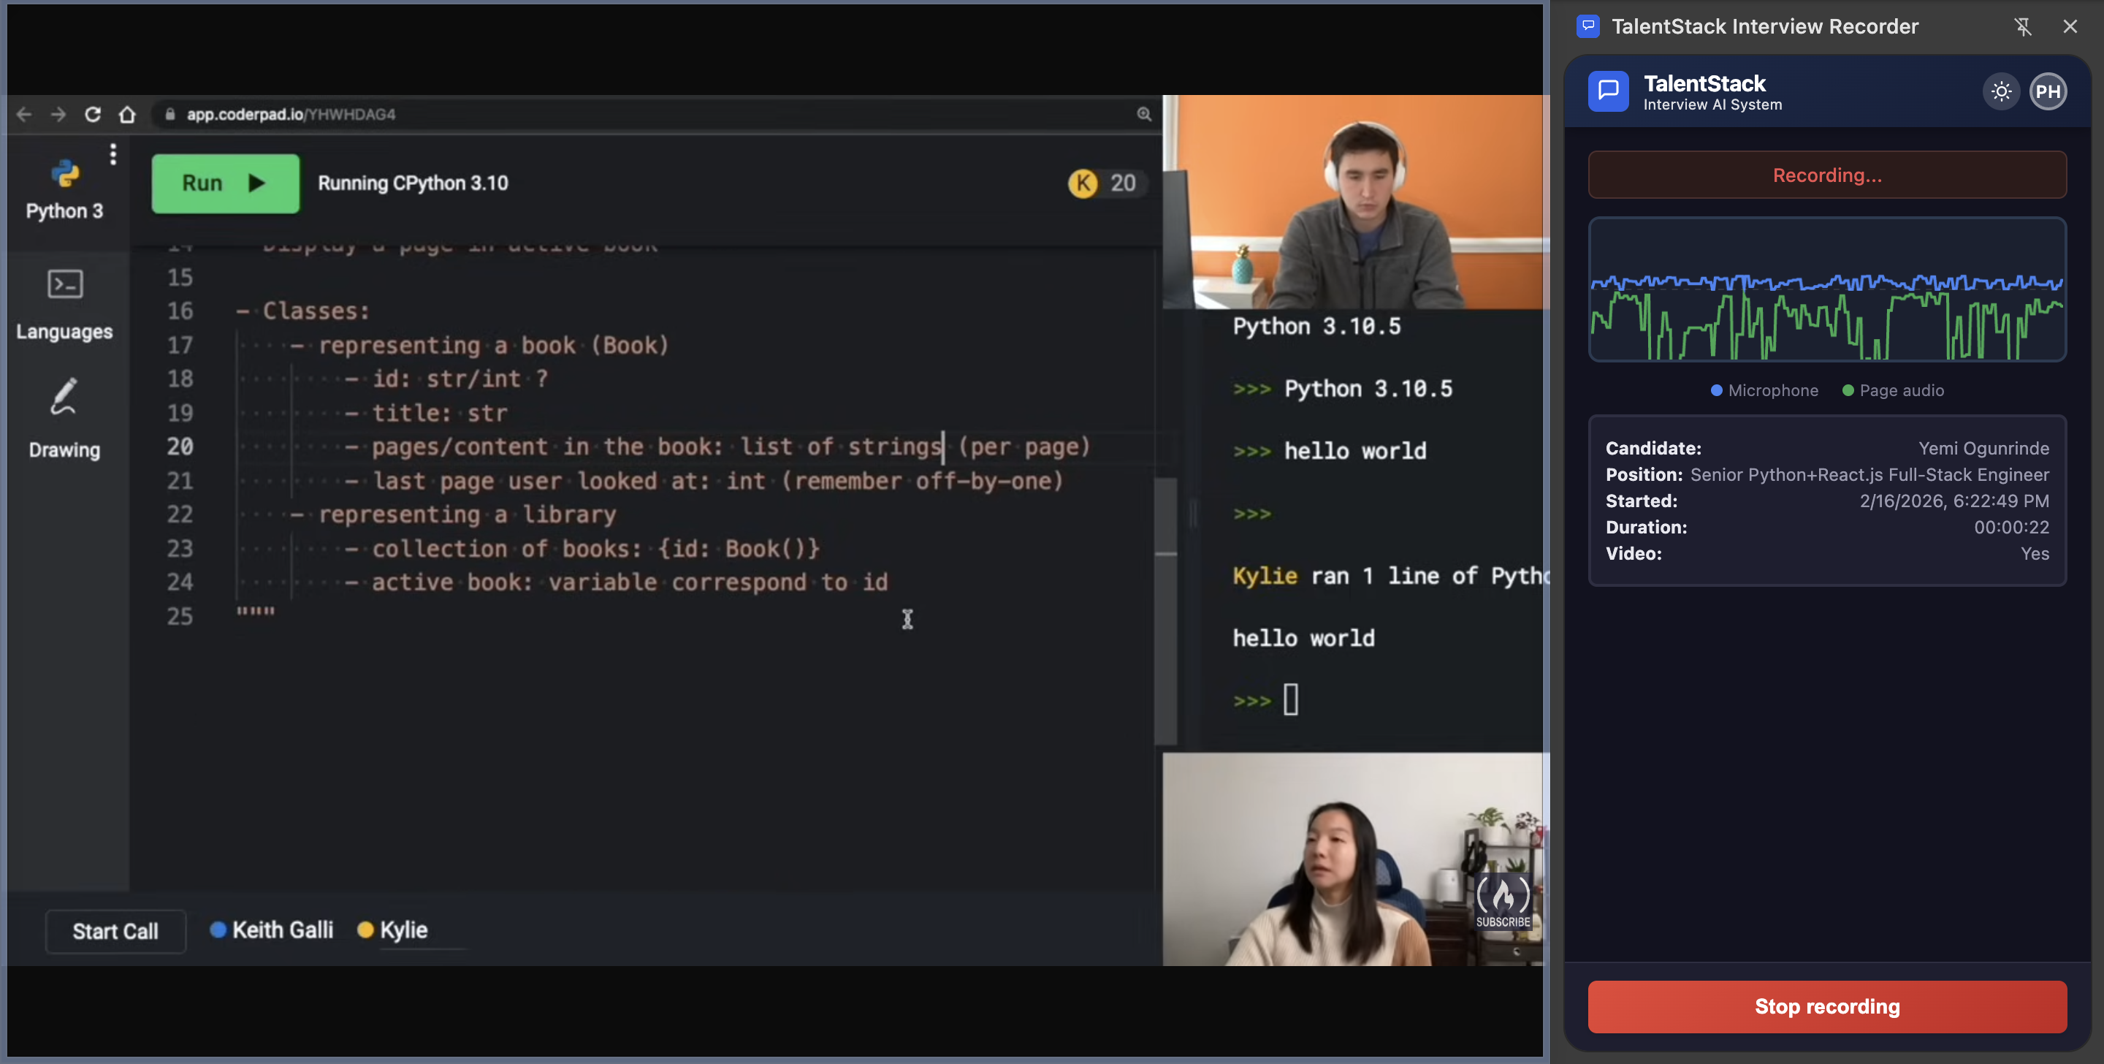The image size is (2104, 1064).
Task: Click the unpin extension panel icon
Action: tap(2021, 27)
